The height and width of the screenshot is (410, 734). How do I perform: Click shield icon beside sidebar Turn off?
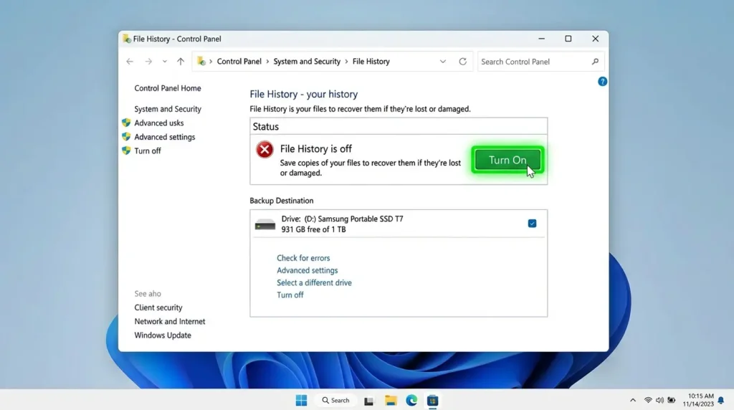tap(126, 151)
